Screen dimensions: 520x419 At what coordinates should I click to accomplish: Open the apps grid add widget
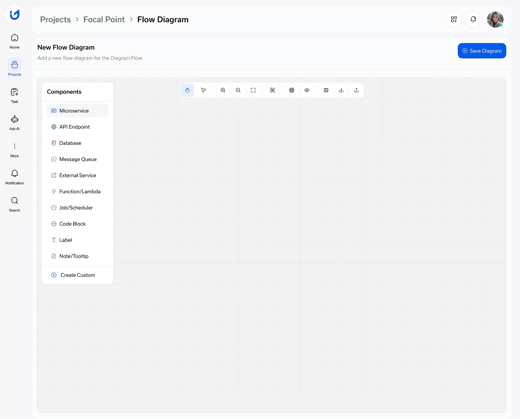click(x=454, y=19)
